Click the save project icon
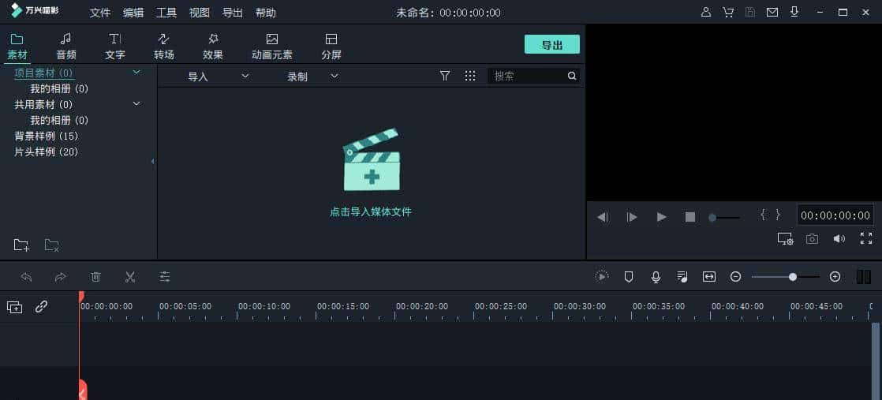The width and height of the screenshot is (882, 400). coord(749,12)
